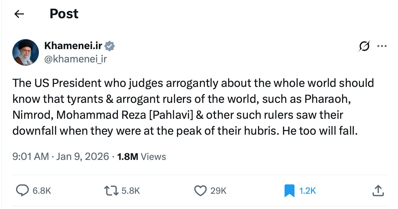Click the 5.8K reposts count
Screen dimensions: 398x209
coord(131,191)
